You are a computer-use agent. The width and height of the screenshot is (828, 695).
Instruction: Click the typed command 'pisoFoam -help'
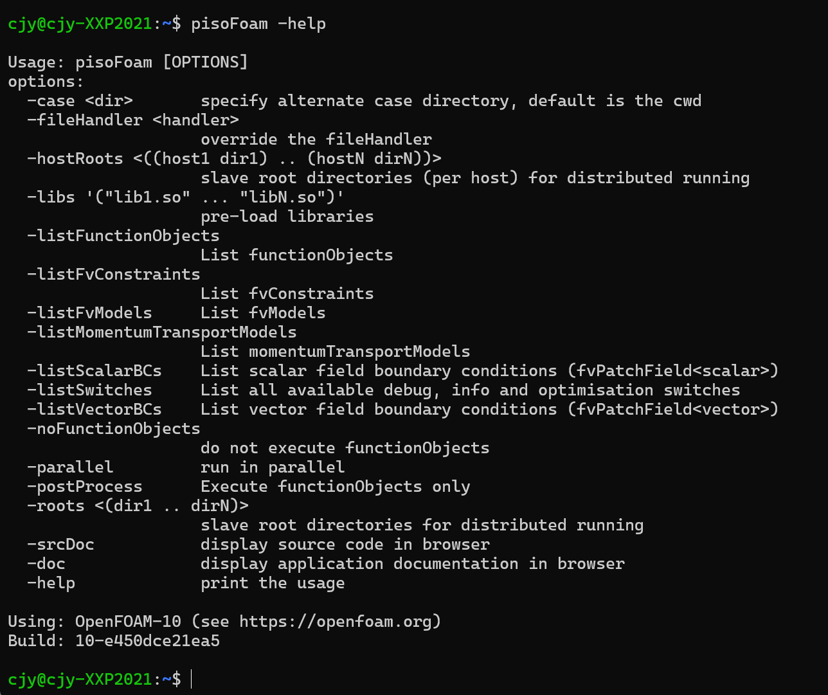click(x=258, y=24)
